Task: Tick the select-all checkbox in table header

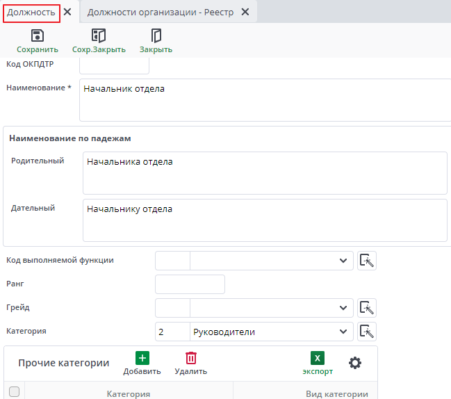Action: pyautogui.click(x=14, y=392)
